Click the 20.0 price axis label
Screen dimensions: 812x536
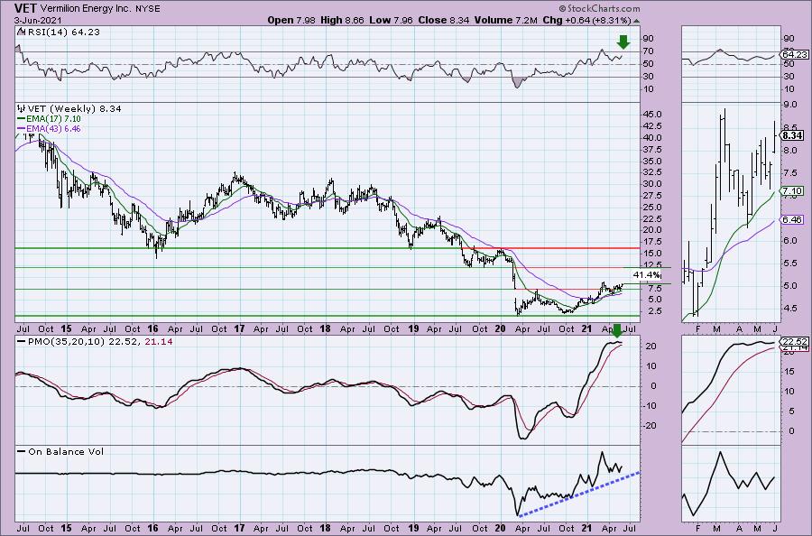(x=651, y=230)
